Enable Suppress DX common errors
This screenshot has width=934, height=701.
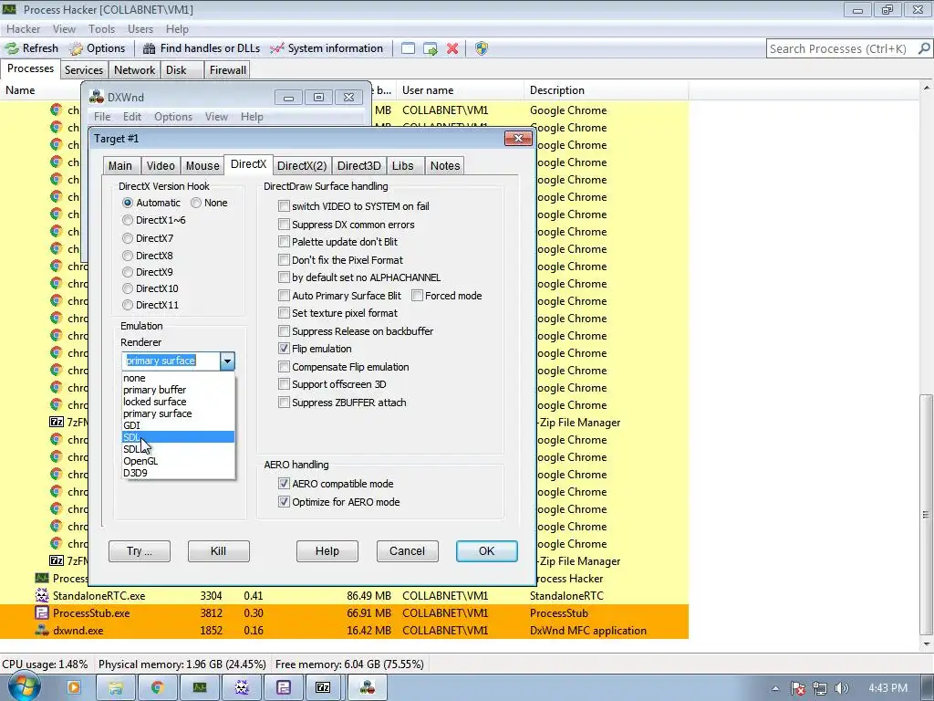tap(285, 225)
